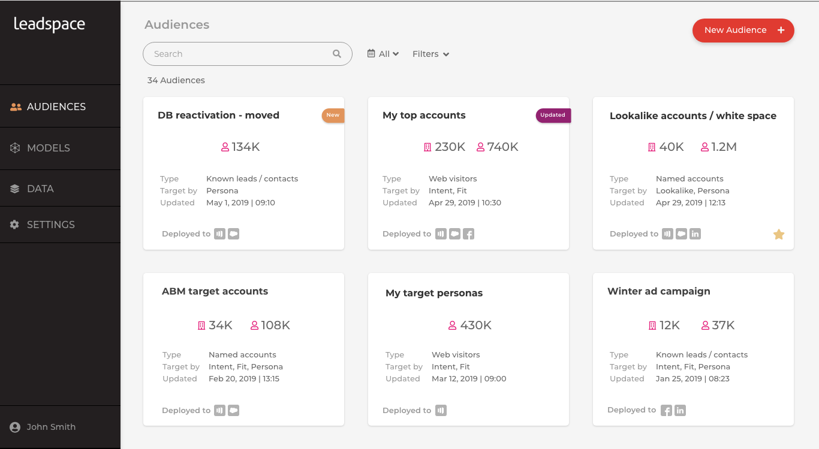Click the LinkedIn icon on Winter ad campaign card

pos(680,411)
